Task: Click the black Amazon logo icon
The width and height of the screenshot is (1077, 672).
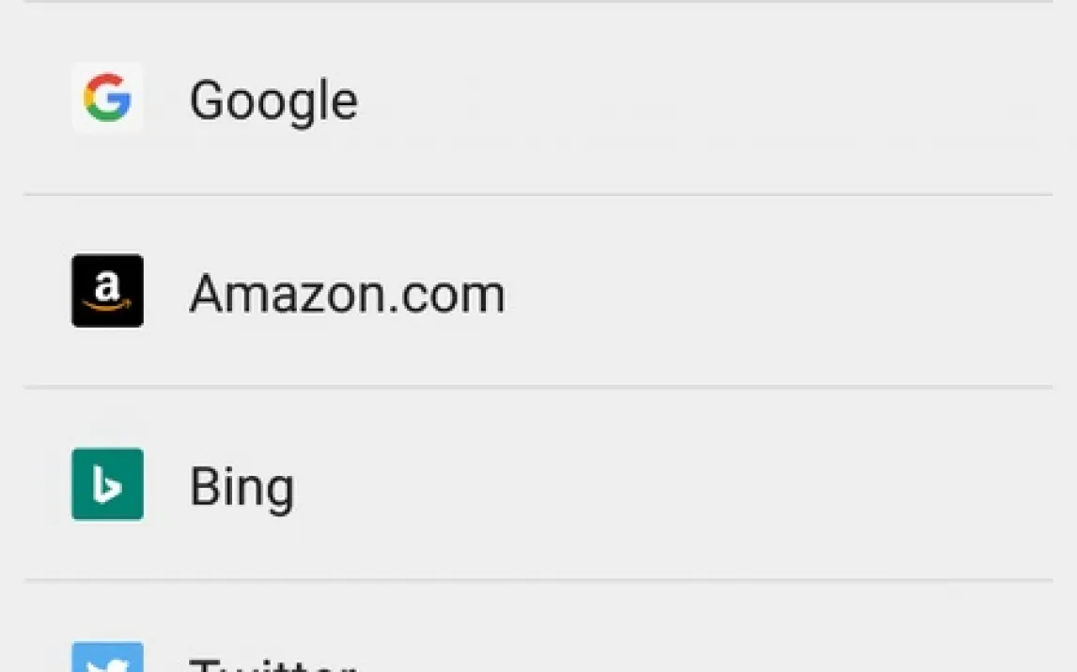Action: tap(107, 291)
